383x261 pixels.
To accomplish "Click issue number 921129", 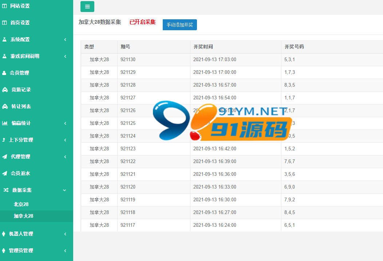I will tap(128, 72).
